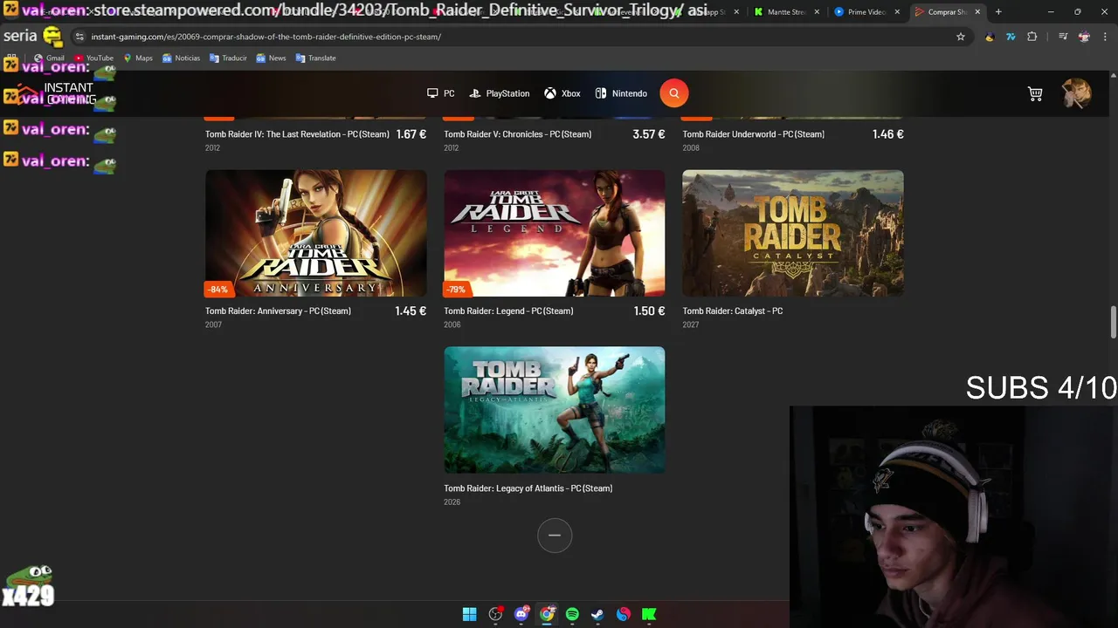Click Tomb Raider: Catalyst - PC title
The width and height of the screenshot is (1118, 628).
point(732,311)
